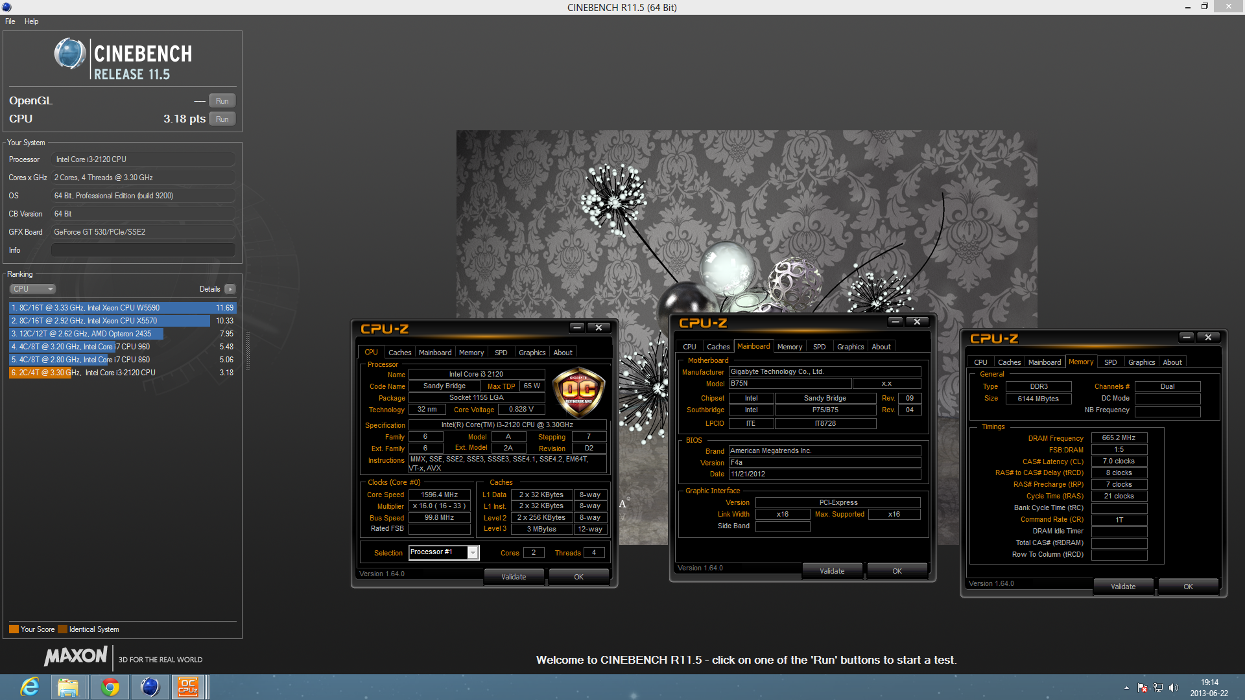
Task: Click DRAM Frequency 665.2 MHz value
Action: [x=1119, y=438]
